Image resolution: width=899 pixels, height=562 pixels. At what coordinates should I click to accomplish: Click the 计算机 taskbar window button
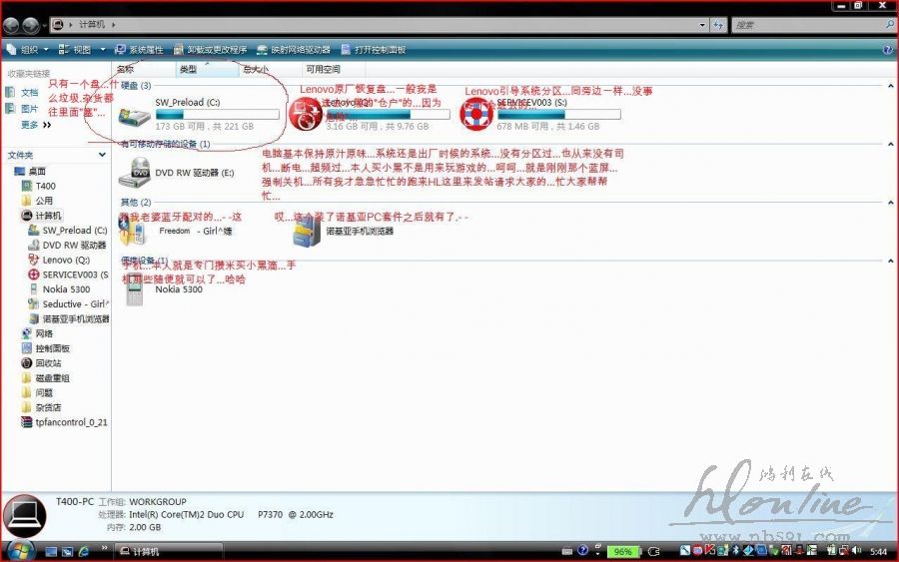(169, 552)
